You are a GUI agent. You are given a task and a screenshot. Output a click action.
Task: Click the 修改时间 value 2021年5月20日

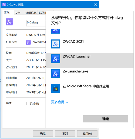pos(36,85)
